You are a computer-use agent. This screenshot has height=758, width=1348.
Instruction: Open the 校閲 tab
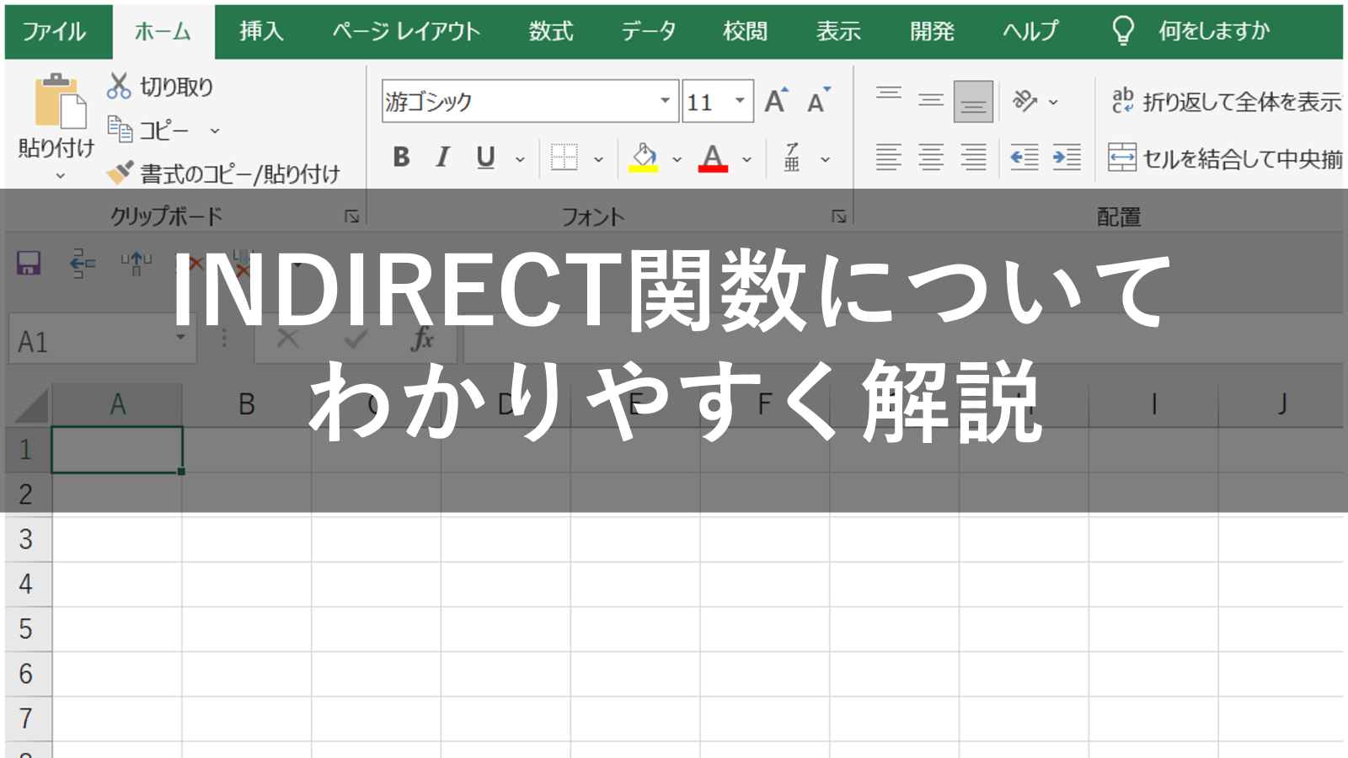746,32
